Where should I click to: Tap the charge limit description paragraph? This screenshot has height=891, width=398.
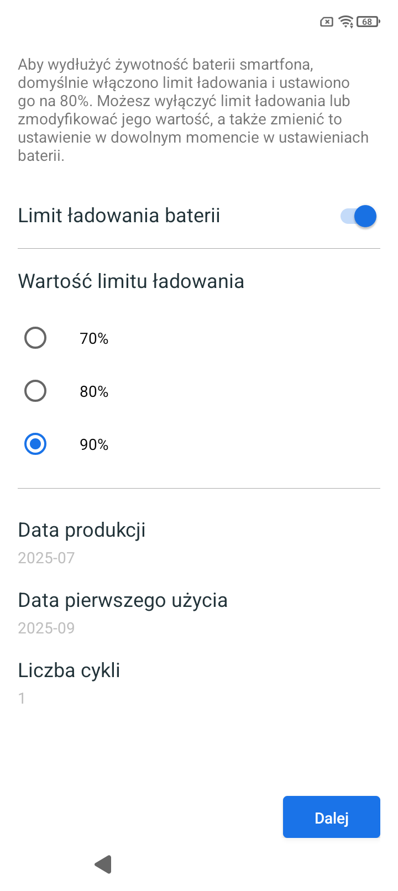[x=193, y=110]
